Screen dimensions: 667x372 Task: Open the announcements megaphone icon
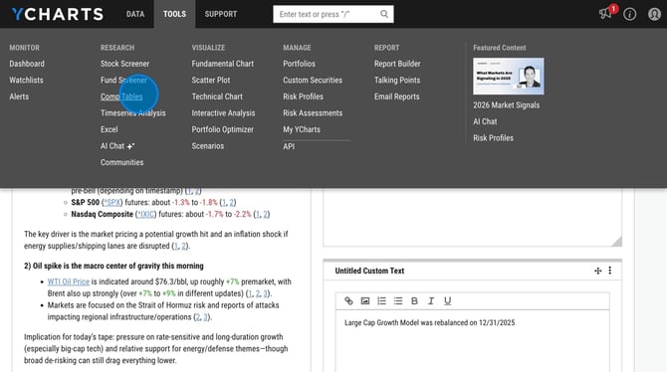tap(605, 14)
